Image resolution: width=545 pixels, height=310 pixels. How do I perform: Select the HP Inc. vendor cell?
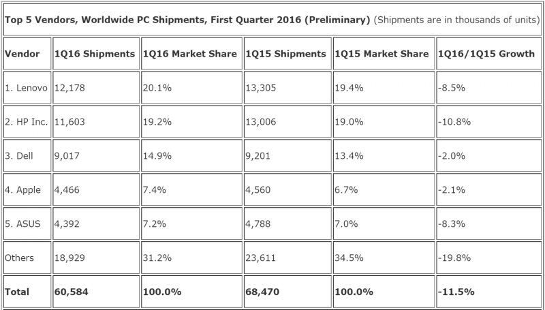coord(27,122)
